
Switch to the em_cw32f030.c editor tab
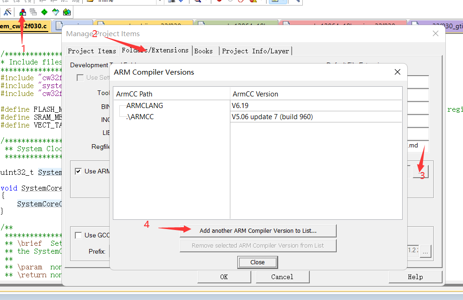pos(25,26)
